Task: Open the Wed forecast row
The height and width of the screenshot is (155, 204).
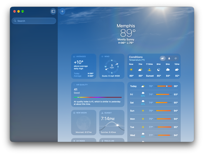Action: 154,135
